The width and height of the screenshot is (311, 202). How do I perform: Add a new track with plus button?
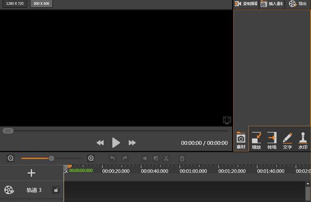(31, 173)
